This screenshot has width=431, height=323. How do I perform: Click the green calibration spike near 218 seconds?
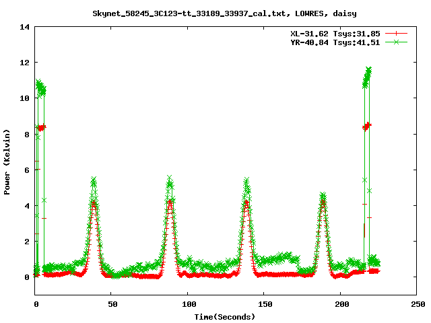[368, 70]
